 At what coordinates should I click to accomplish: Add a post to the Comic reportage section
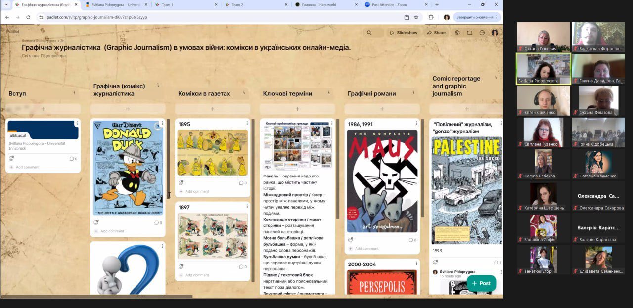tap(466, 109)
